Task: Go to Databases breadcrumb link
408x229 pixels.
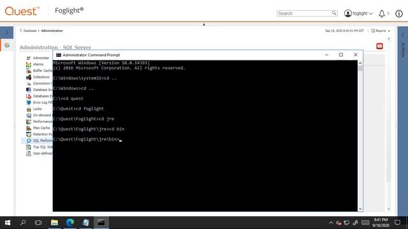Action: 30,31
